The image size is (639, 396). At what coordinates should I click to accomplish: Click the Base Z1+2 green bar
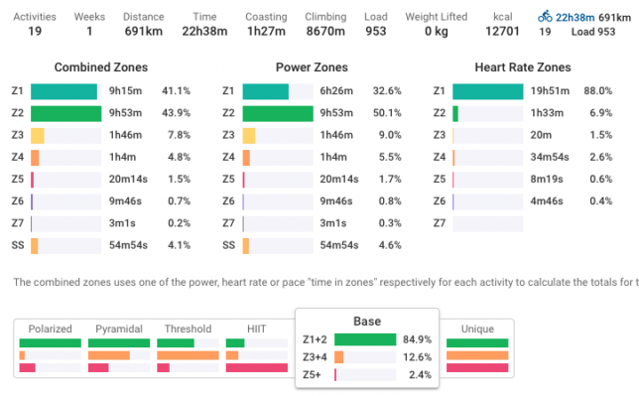point(365,339)
